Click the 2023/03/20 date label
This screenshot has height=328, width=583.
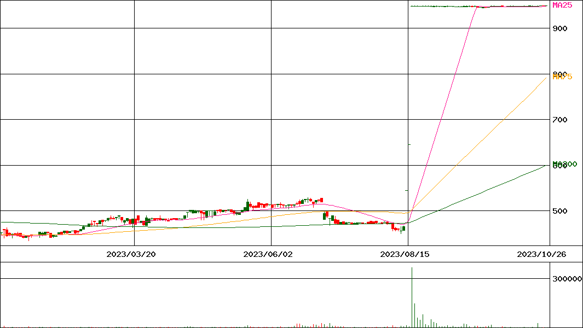pyautogui.click(x=131, y=254)
